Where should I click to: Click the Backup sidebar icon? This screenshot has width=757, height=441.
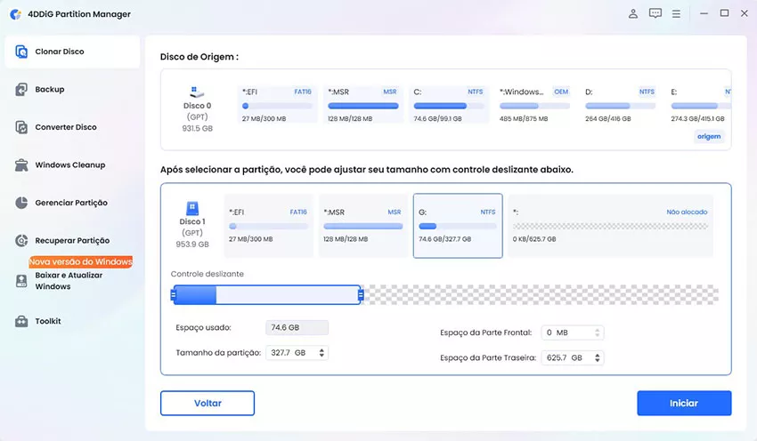pyautogui.click(x=21, y=89)
